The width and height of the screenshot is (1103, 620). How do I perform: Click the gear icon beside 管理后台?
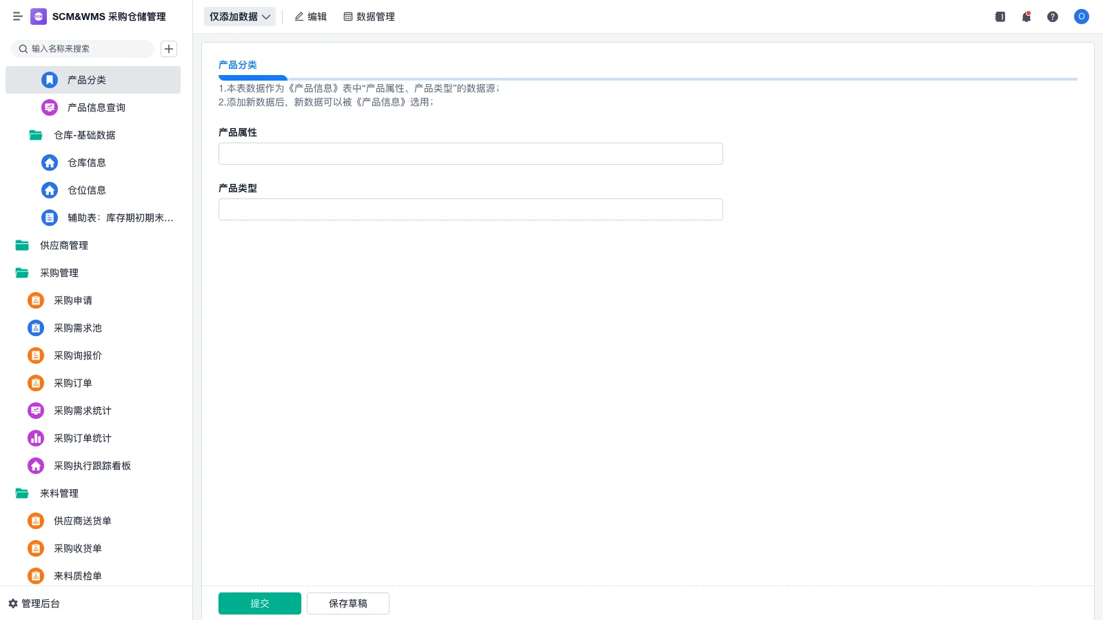(x=13, y=603)
